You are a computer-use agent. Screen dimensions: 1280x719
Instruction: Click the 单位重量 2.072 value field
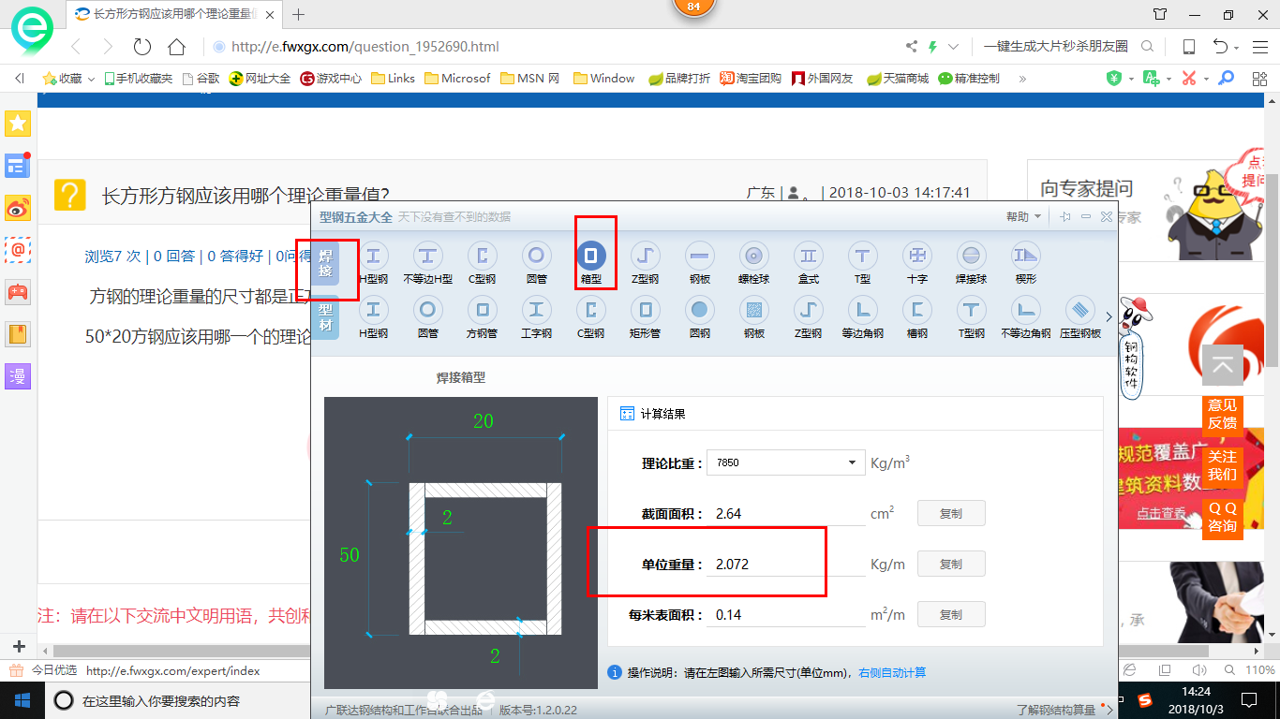point(787,564)
